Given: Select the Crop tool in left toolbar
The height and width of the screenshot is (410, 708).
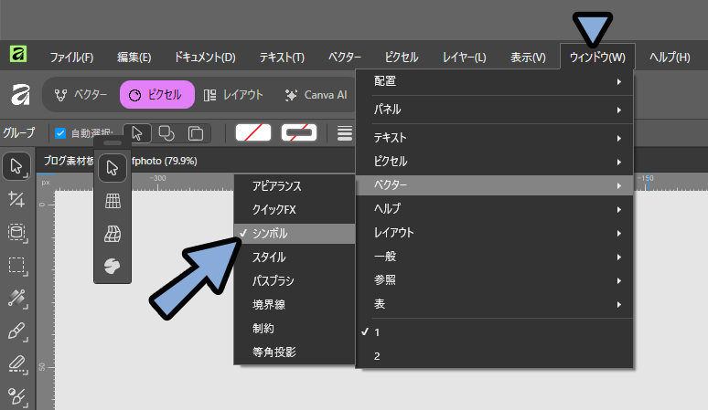Looking at the screenshot, I should pos(16,199).
